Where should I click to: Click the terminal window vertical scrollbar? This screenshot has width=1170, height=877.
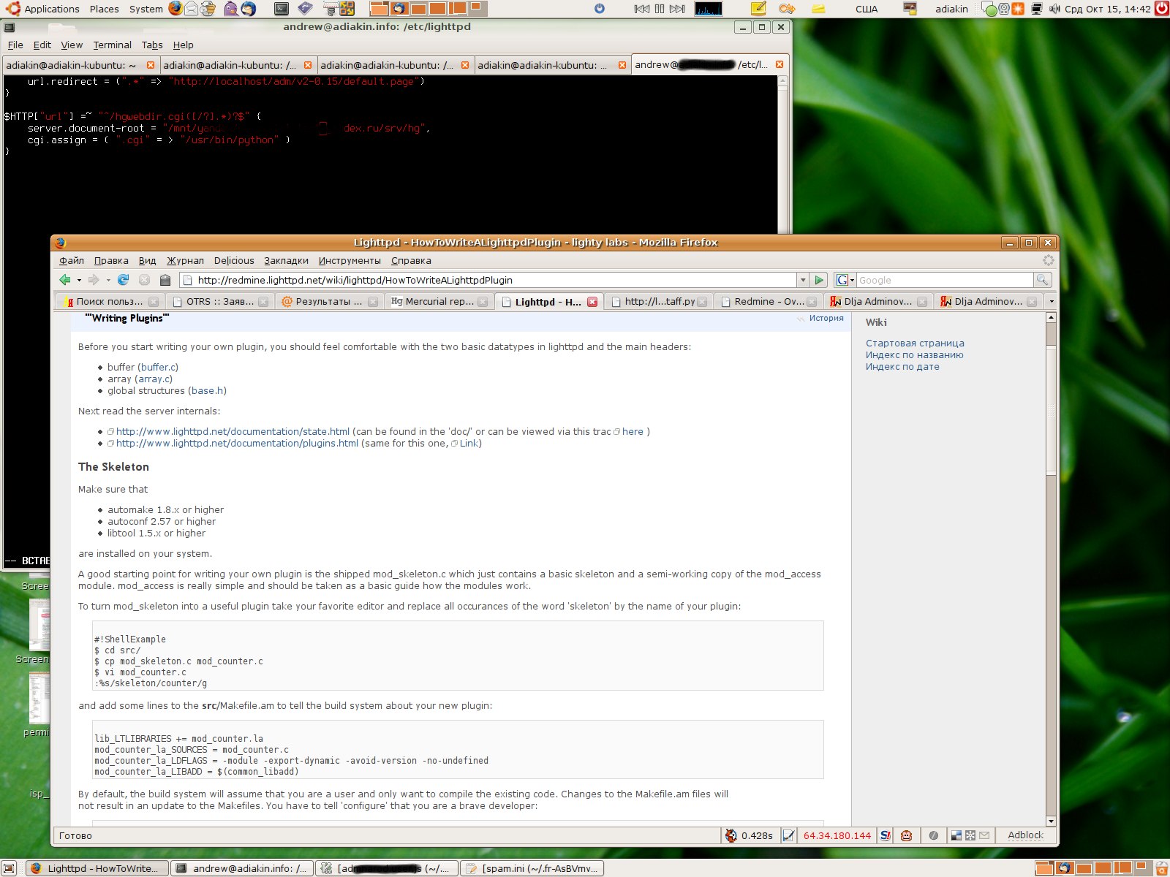tap(783, 153)
